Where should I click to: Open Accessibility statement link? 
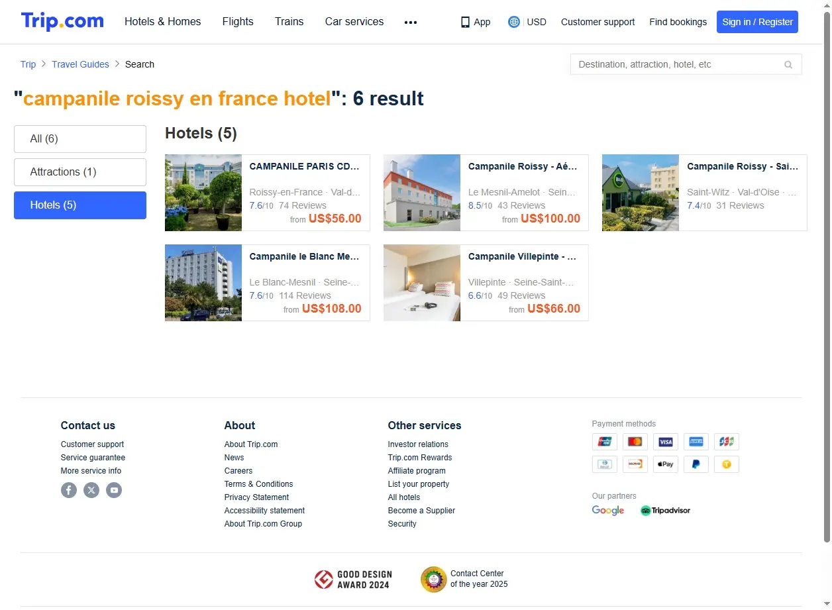(264, 511)
